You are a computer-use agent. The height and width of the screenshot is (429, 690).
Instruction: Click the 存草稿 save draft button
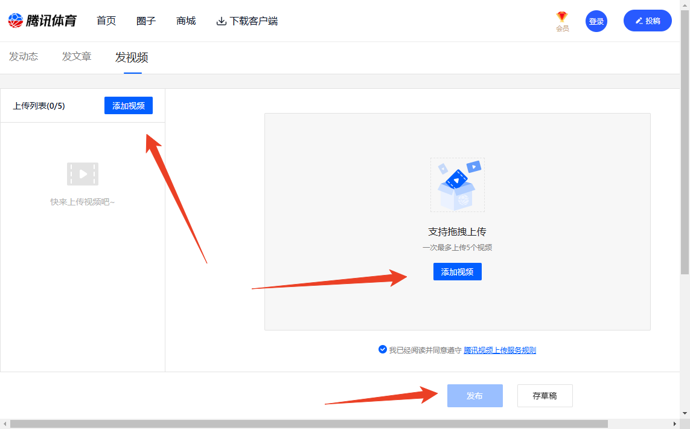pyautogui.click(x=545, y=396)
